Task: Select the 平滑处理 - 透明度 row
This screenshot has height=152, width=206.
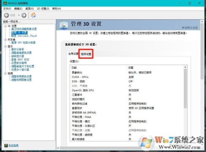Action: coord(127,135)
